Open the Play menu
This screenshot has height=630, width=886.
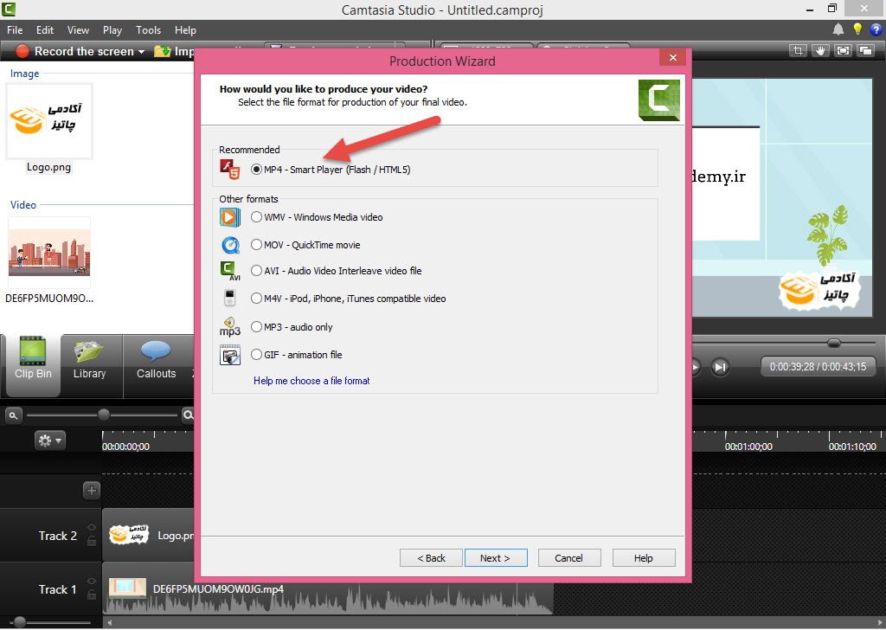click(112, 30)
